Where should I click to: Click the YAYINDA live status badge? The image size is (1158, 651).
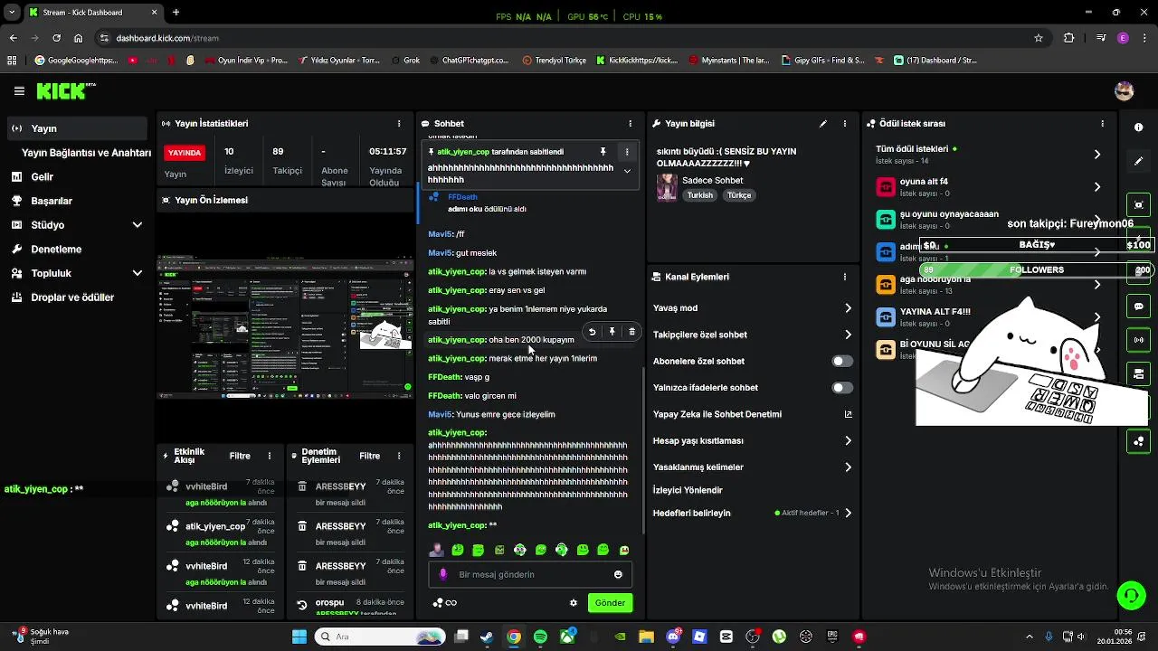click(185, 153)
